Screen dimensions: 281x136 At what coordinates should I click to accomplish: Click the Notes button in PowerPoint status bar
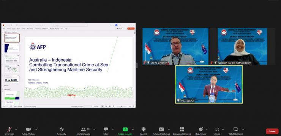pos(96,106)
